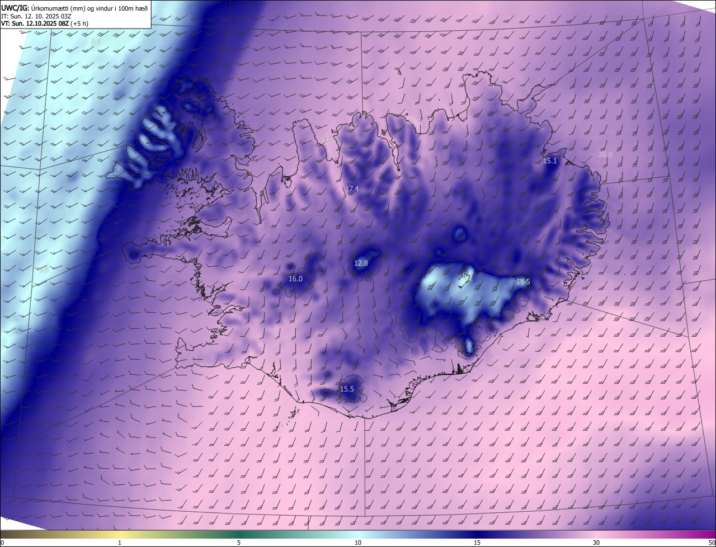Click the 0 tick on the color scale
The image size is (716, 547).
pos(2,543)
